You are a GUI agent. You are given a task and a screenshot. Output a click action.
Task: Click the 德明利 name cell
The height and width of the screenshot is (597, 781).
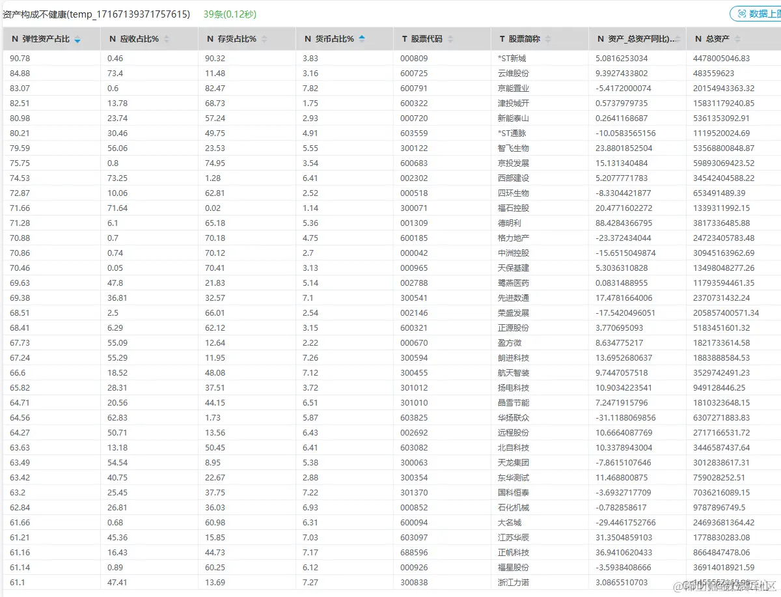510,223
